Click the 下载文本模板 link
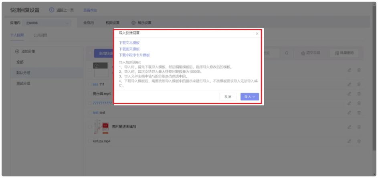Screen dimensions: 378x178 [x=129, y=43]
